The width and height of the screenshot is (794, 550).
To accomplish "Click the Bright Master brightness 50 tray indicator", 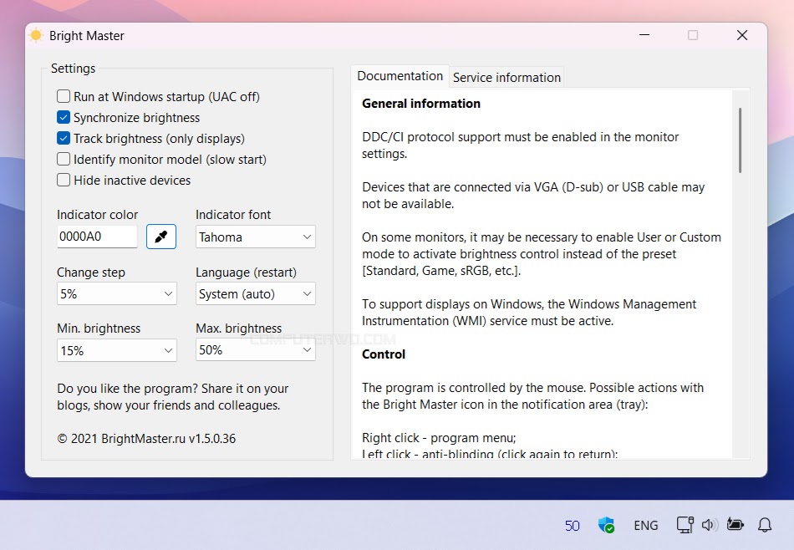I will pos(573,526).
